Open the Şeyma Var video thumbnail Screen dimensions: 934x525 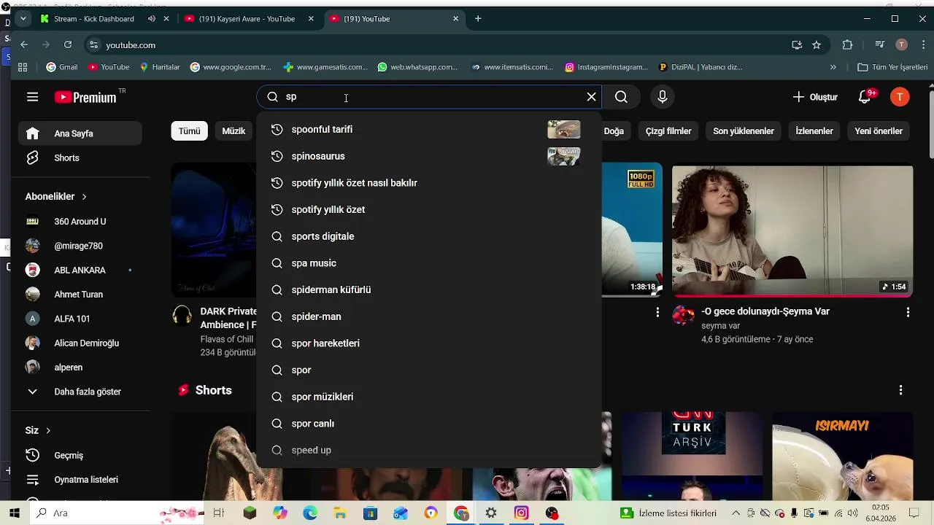coord(792,230)
